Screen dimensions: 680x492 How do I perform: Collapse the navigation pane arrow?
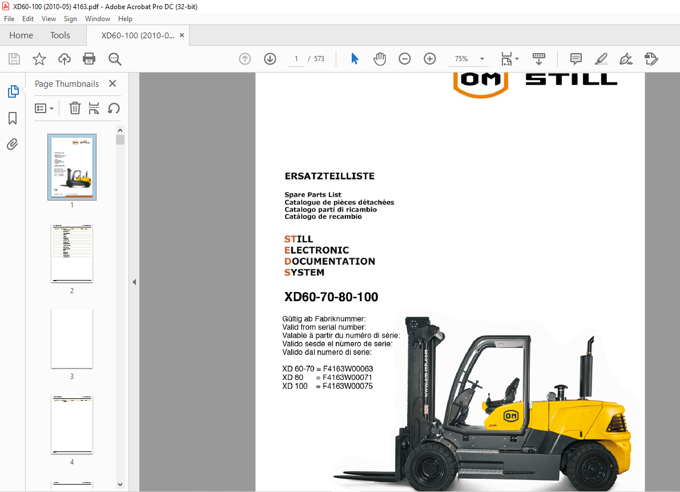[x=134, y=282]
